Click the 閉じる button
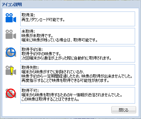141x119 pixels. tap(124, 110)
